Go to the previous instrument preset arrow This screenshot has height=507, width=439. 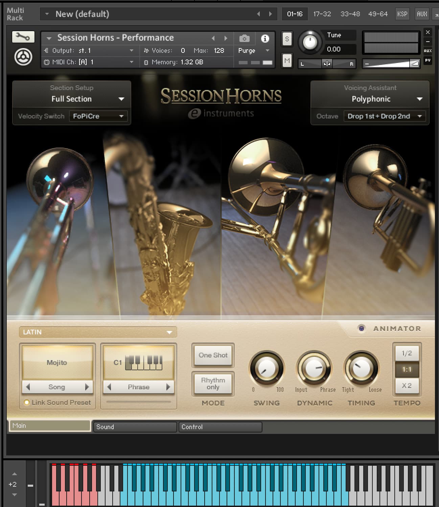point(213,38)
